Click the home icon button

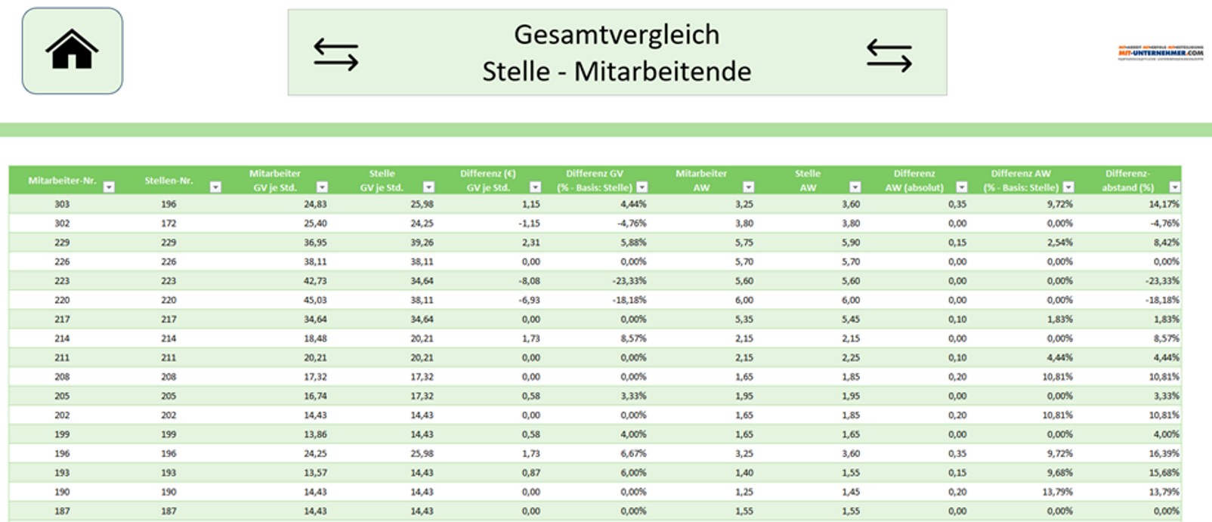[72, 51]
